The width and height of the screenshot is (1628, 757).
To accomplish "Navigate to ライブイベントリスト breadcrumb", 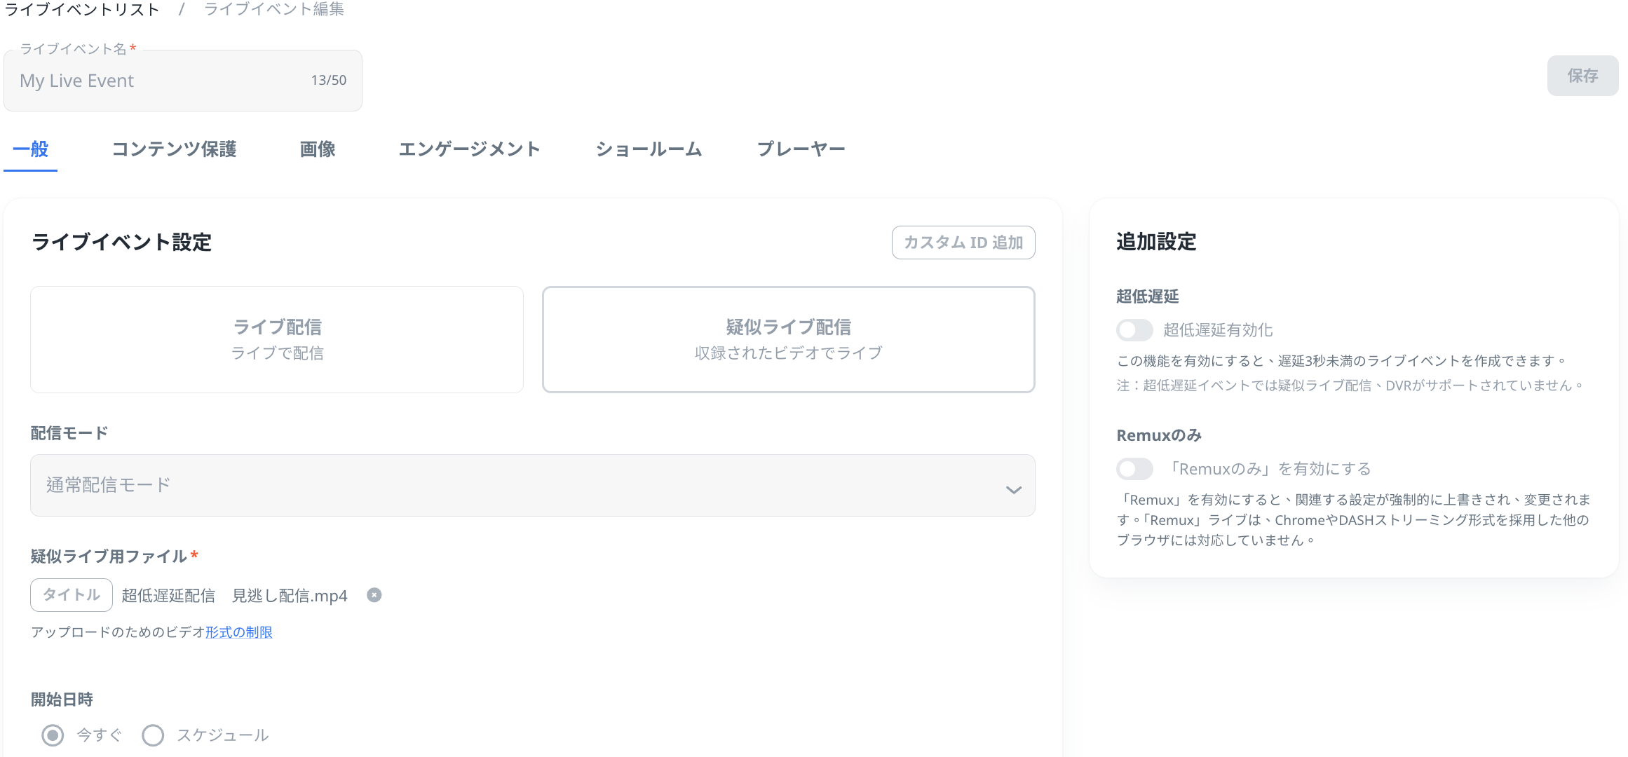I will 82,9.
